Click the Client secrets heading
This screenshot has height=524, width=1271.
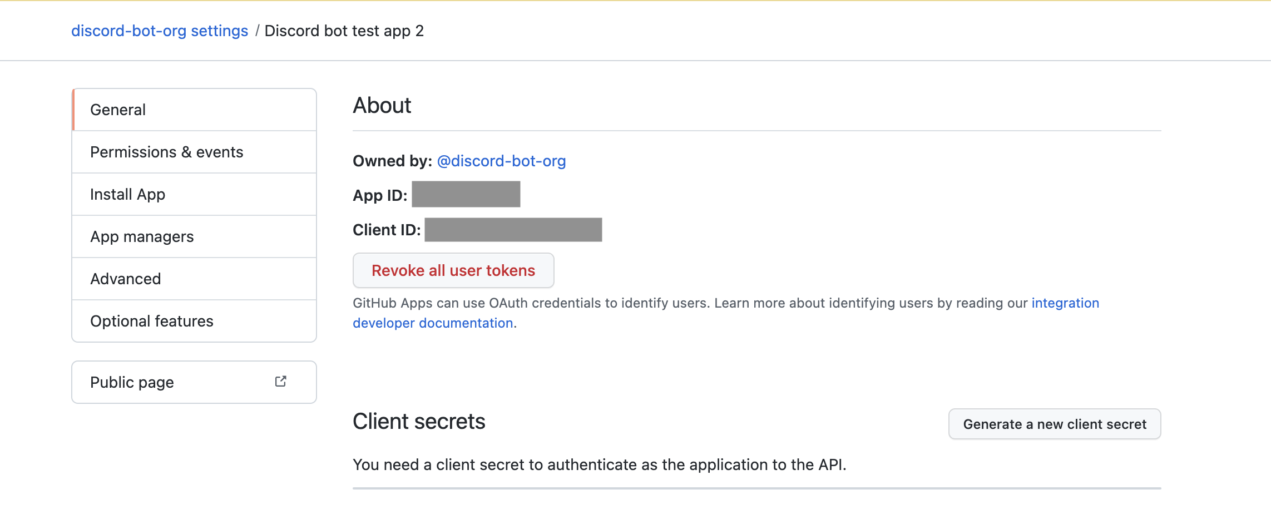coord(419,421)
